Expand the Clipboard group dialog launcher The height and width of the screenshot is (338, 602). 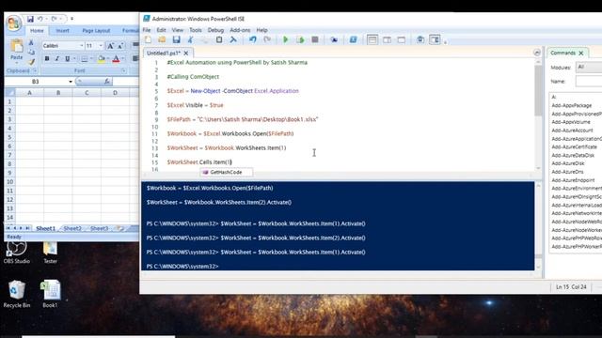point(35,71)
